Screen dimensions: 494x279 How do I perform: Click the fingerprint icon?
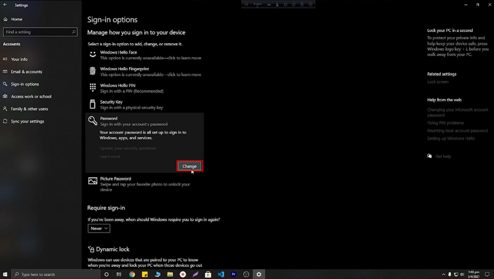point(93,71)
